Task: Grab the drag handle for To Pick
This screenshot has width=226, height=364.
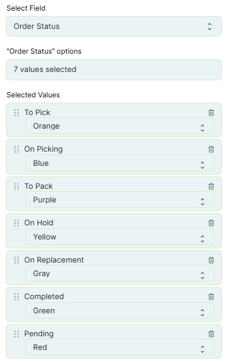Action: click(17, 113)
